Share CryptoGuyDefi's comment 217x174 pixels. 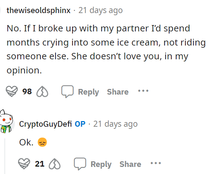coord(130,164)
